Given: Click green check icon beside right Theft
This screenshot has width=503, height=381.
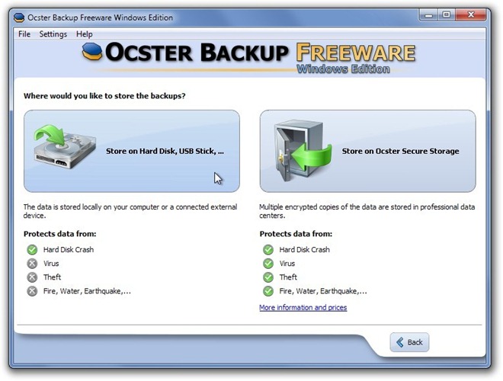Looking at the screenshot, I should tap(268, 277).
